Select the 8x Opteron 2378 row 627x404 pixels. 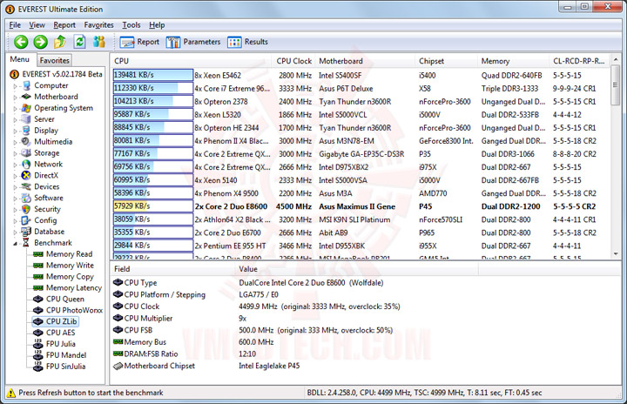(360, 102)
